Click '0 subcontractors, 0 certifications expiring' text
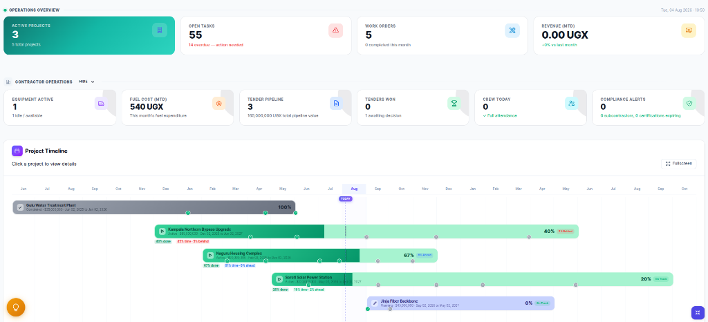The height and width of the screenshot is (322, 708). tap(641, 115)
